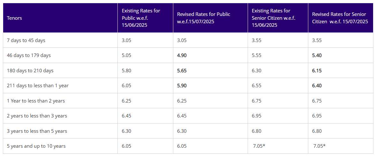This screenshot has width=375, height=156.
Task: Click the "46 days to 179 days" row label
Action: (x=29, y=55)
